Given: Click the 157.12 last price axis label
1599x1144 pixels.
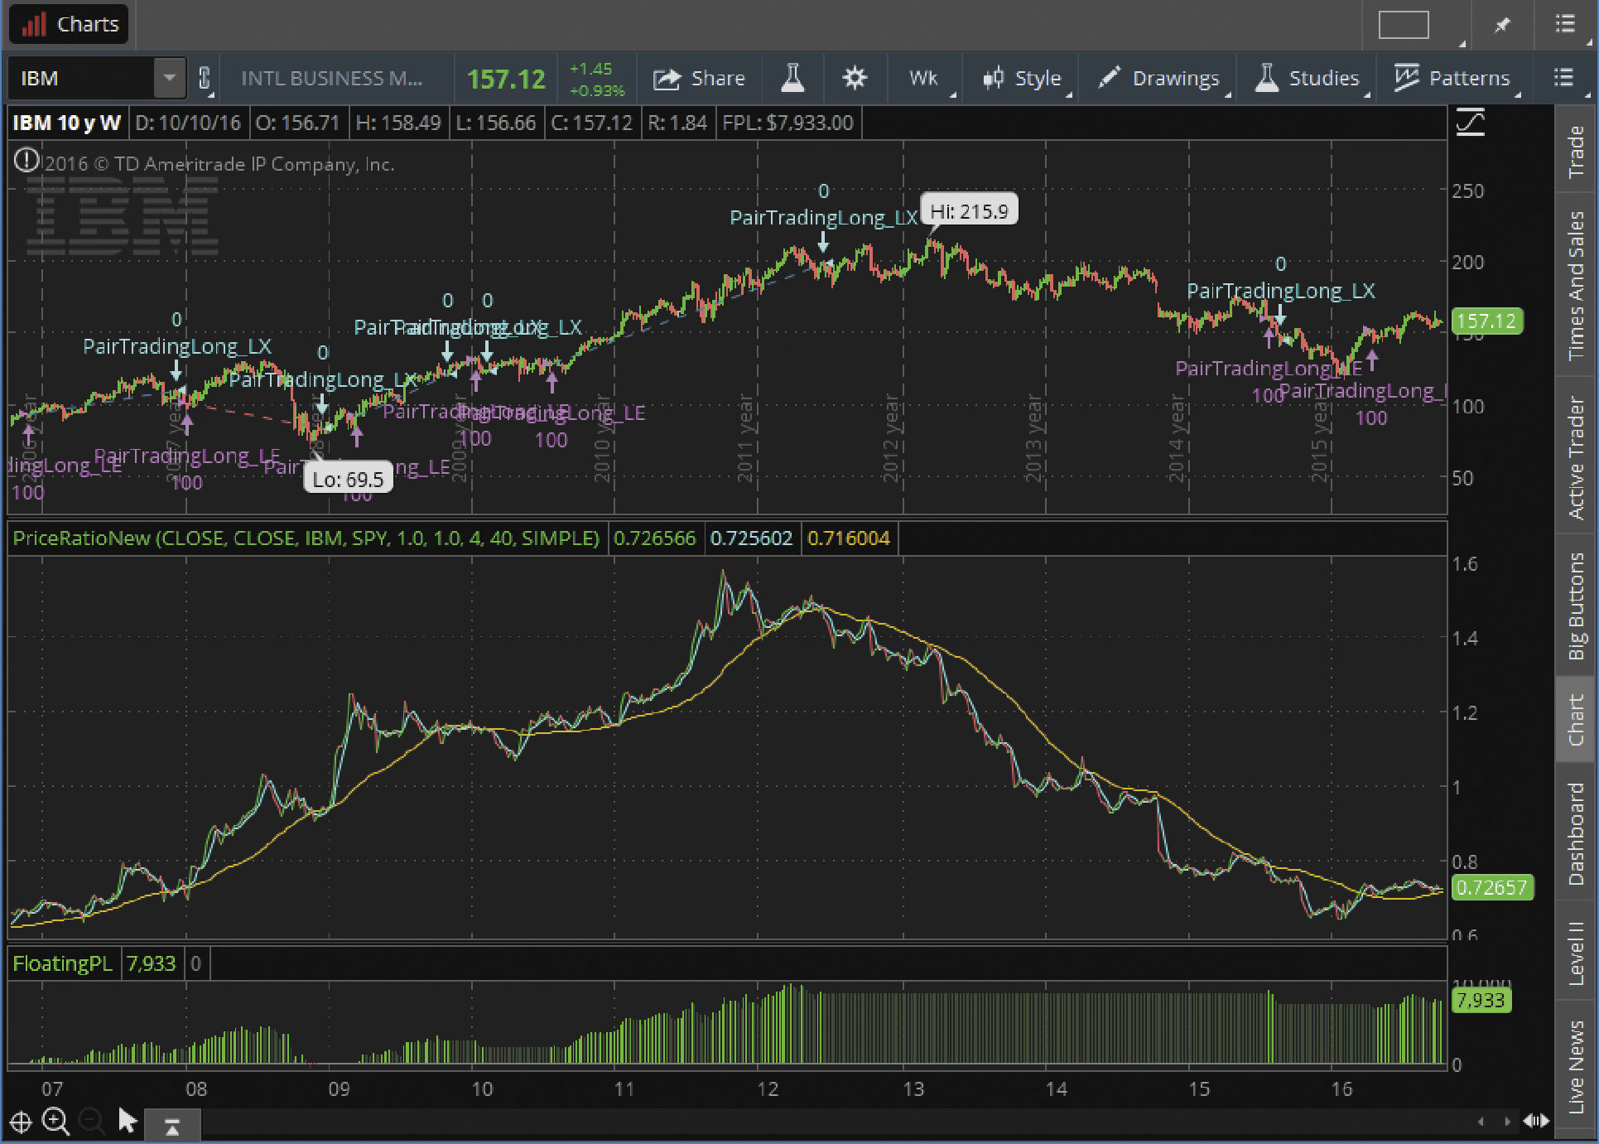Looking at the screenshot, I should tap(1486, 321).
